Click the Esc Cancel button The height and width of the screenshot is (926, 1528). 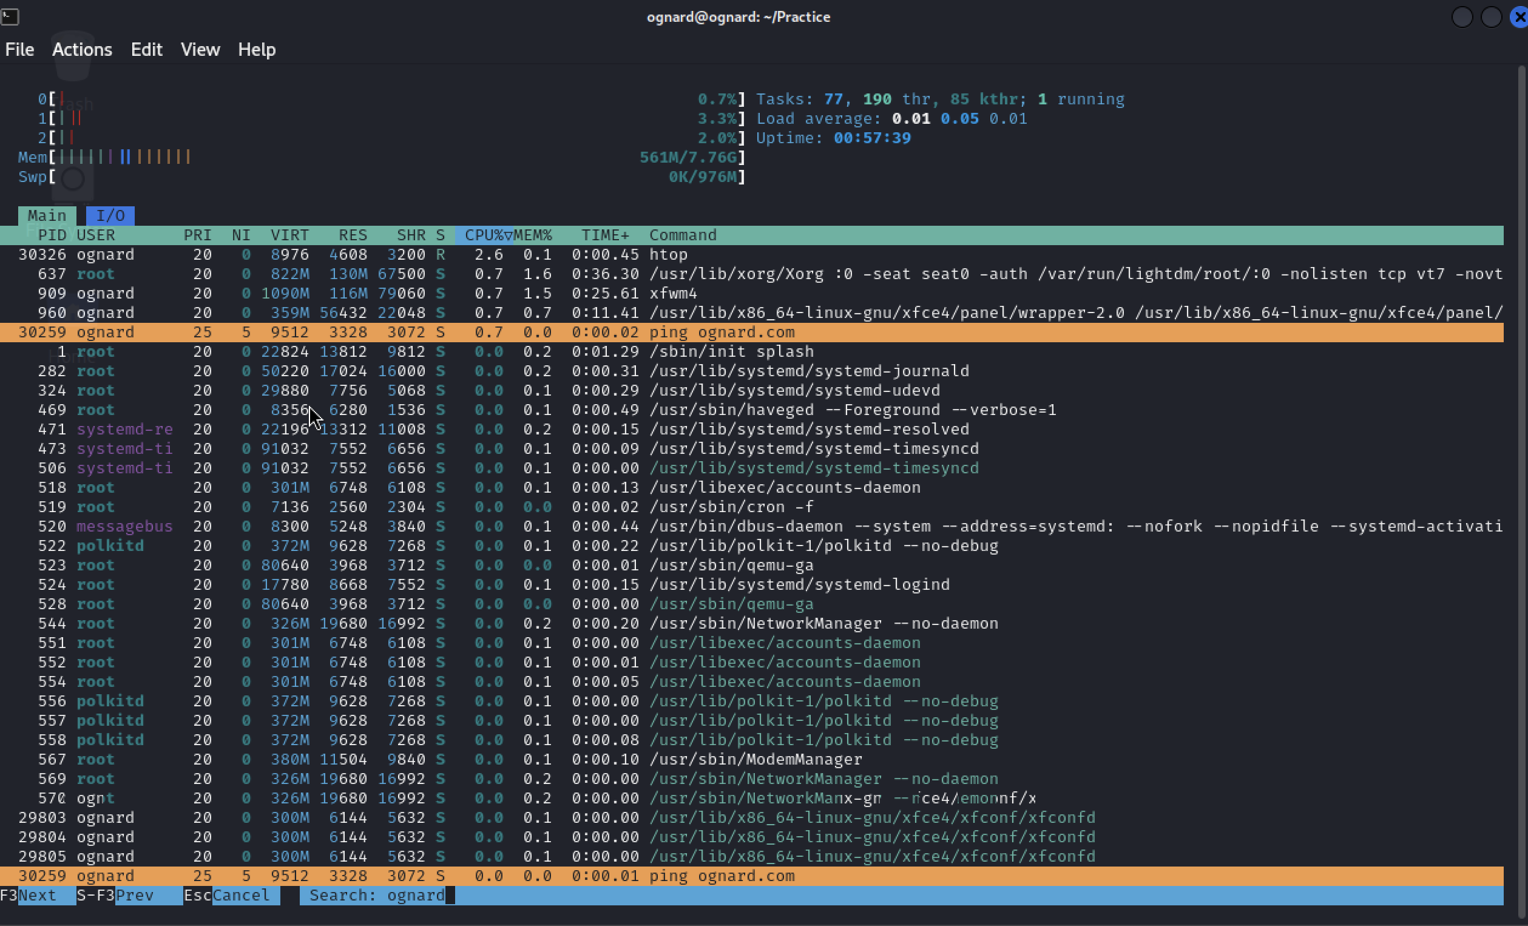coord(231,895)
